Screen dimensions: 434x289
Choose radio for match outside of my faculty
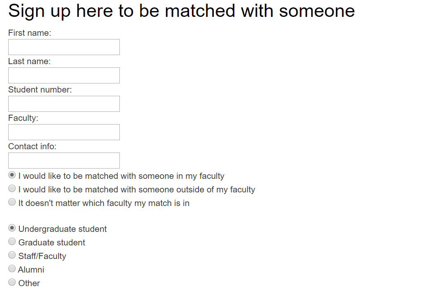(12, 189)
